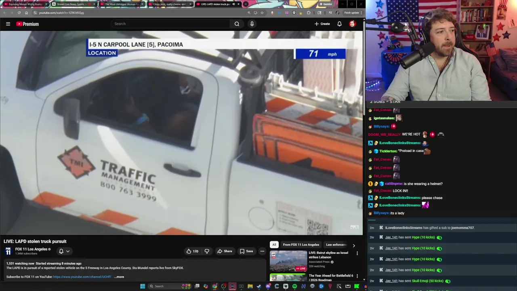Switch to Most Unhinged Woman tab
This screenshot has height=291, width=517.
pyautogui.click(x=121, y=4)
